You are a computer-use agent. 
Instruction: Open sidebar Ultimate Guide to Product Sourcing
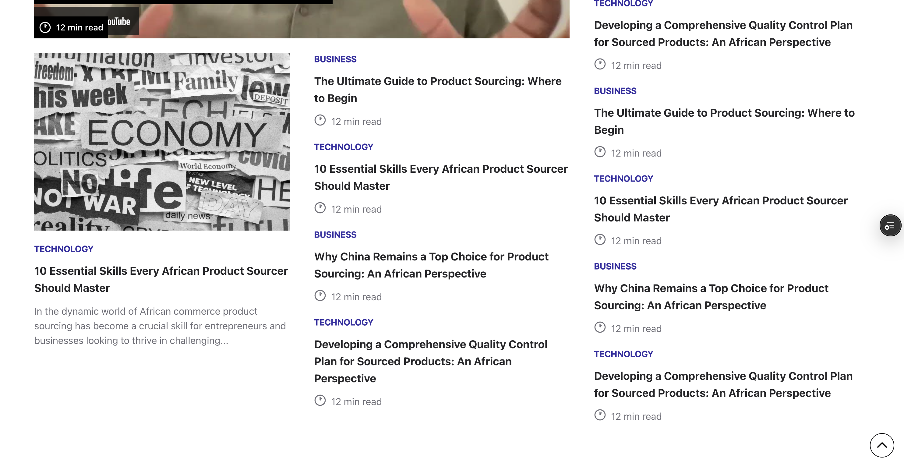pos(724,121)
